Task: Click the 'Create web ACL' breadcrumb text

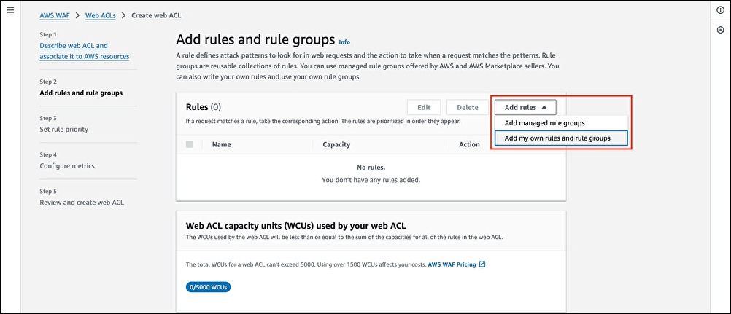Action: [156, 15]
